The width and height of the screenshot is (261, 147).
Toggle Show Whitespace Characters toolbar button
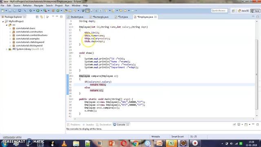coord(101,11)
